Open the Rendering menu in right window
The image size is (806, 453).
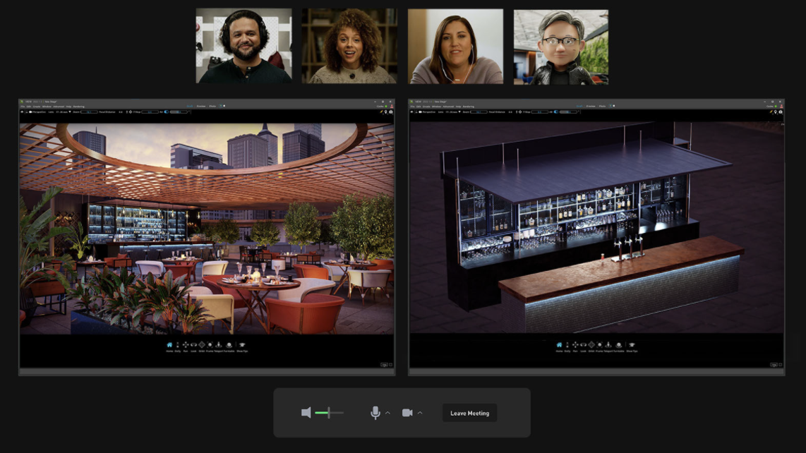[x=469, y=107]
